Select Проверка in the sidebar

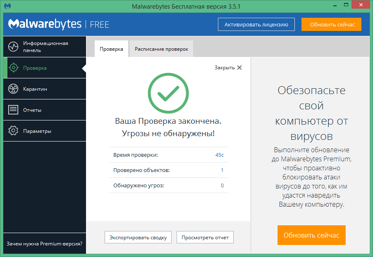[45, 68]
